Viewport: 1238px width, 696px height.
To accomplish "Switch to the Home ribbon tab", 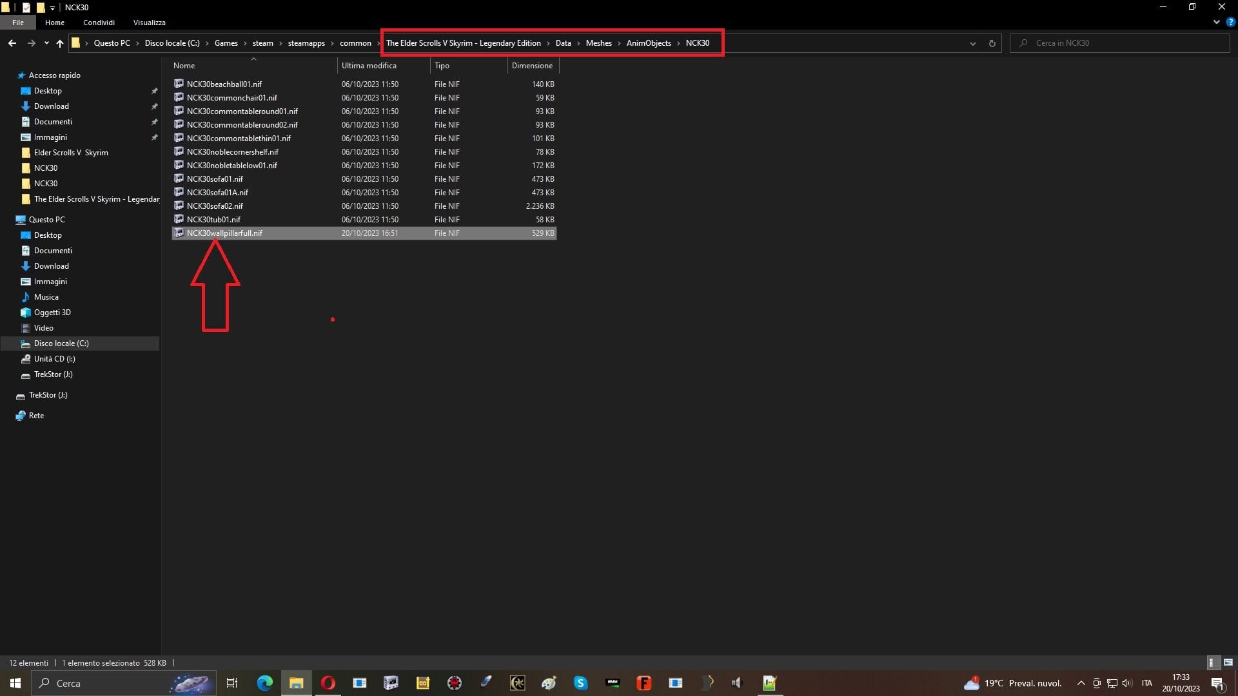I will click(55, 23).
